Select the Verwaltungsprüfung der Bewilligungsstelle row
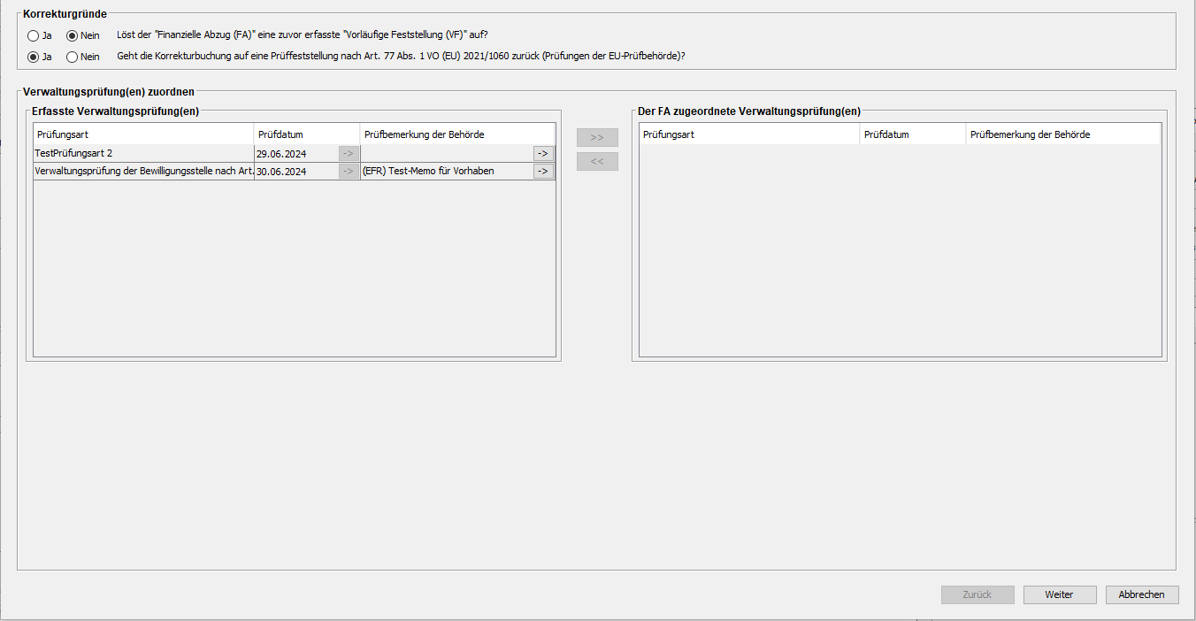Image resolution: width=1196 pixels, height=621 pixels. click(142, 172)
